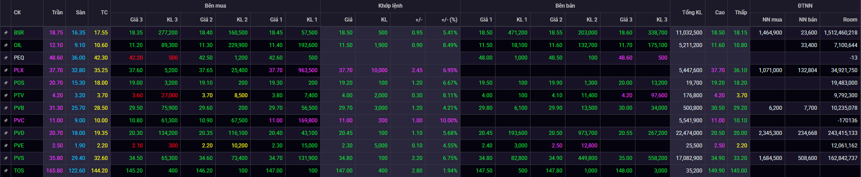Open the BSR ticker symbol
The width and height of the screenshot is (861, 177).
click(19, 33)
